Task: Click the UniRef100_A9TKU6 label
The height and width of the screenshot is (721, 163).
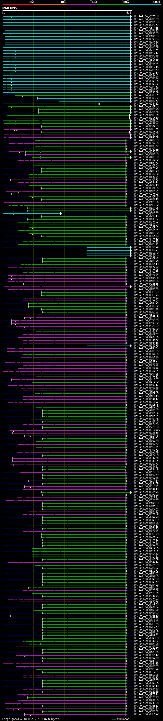Action: coord(146,456)
